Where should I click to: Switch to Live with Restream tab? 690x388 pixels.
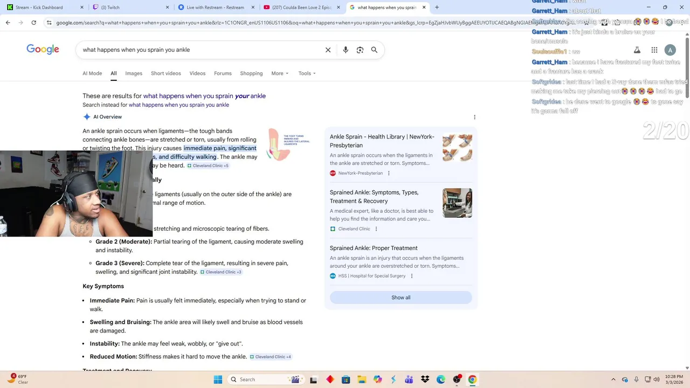216,8
